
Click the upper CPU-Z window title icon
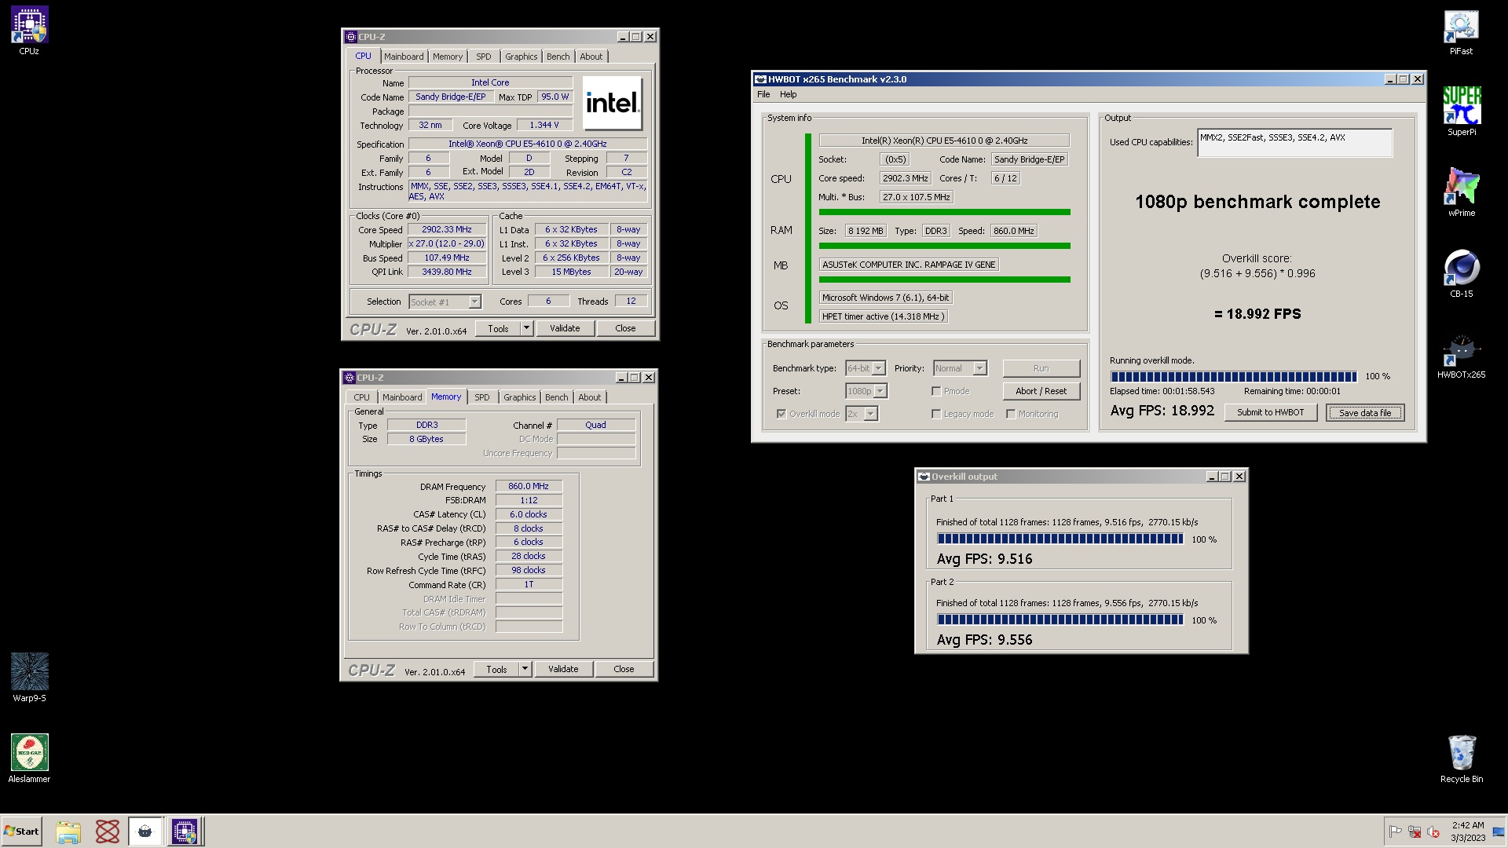pos(350,37)
